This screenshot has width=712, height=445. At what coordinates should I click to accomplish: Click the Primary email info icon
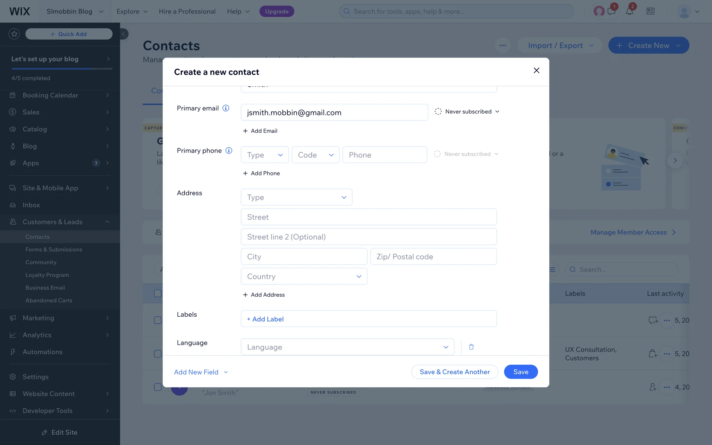(225, 108)
